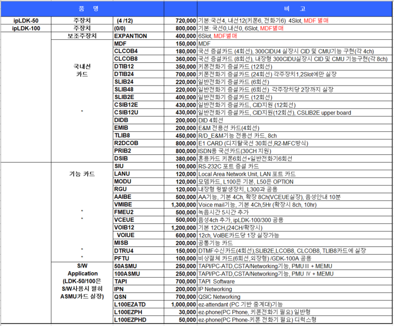Click the 비 고 column header
Screen dimensions: 394x326
(294, 9)
